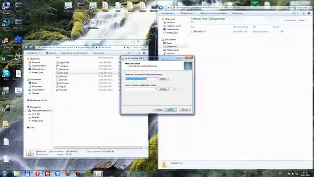Click into the main class text field
The width and height of the screenshot is (314, 177).
(140, 79)
